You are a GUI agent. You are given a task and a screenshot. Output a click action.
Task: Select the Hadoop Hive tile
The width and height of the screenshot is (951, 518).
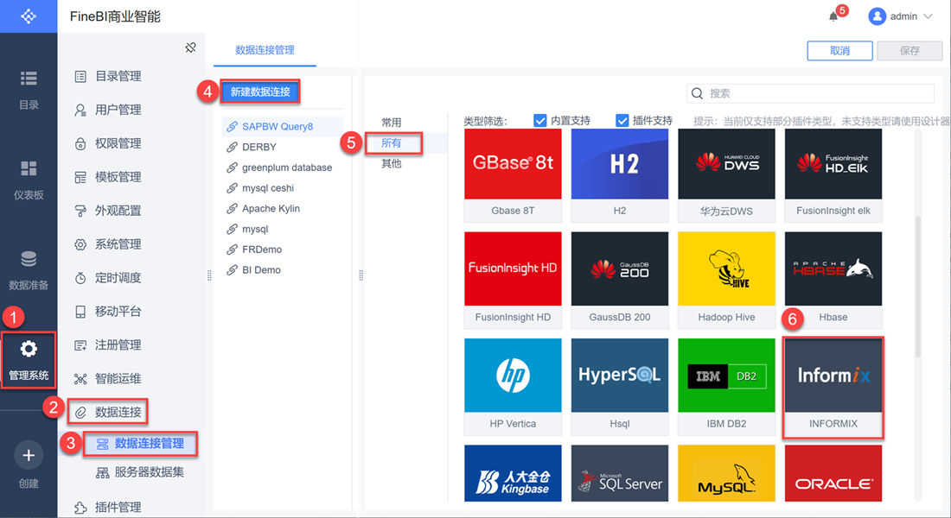pyautogui.click(x=726, y=280)
